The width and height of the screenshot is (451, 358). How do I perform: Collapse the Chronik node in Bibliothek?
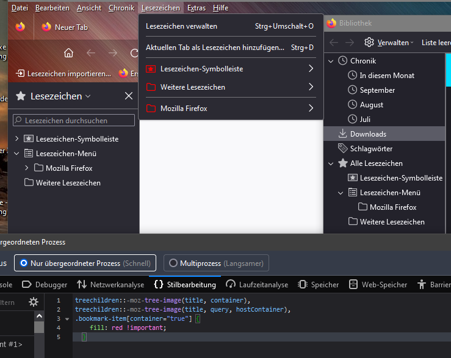331,61
